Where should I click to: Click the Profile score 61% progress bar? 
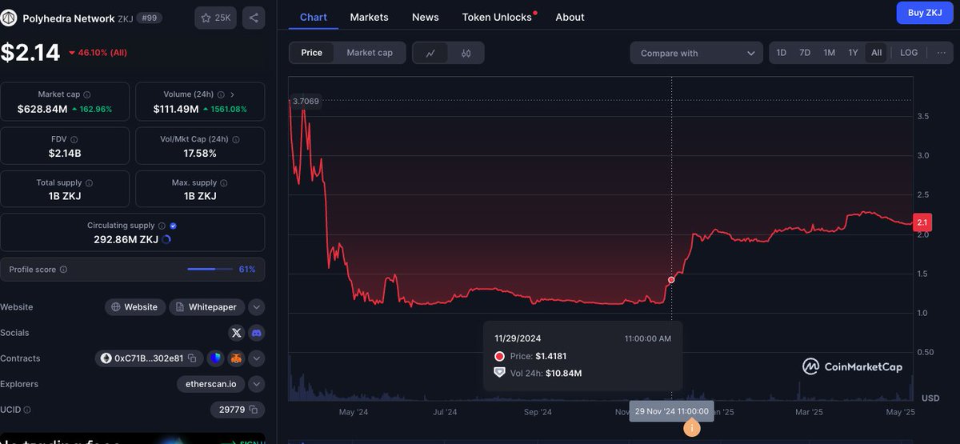point(210,270)
